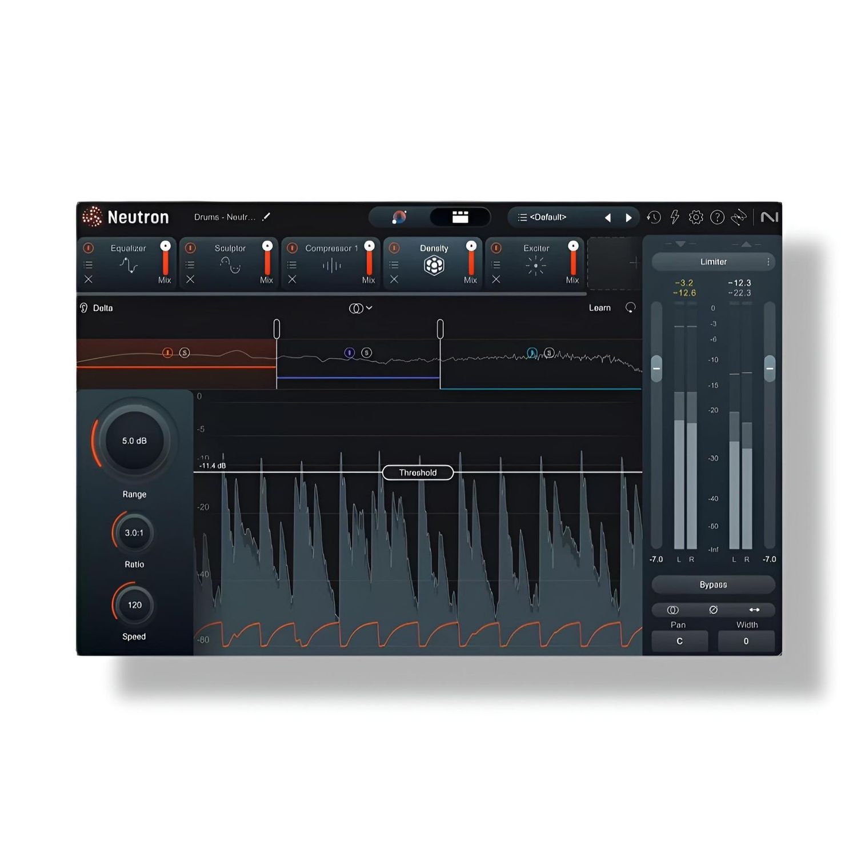Open settings gear icon
This screenshot has width=857, height=857.
click(x=695, y=217)
